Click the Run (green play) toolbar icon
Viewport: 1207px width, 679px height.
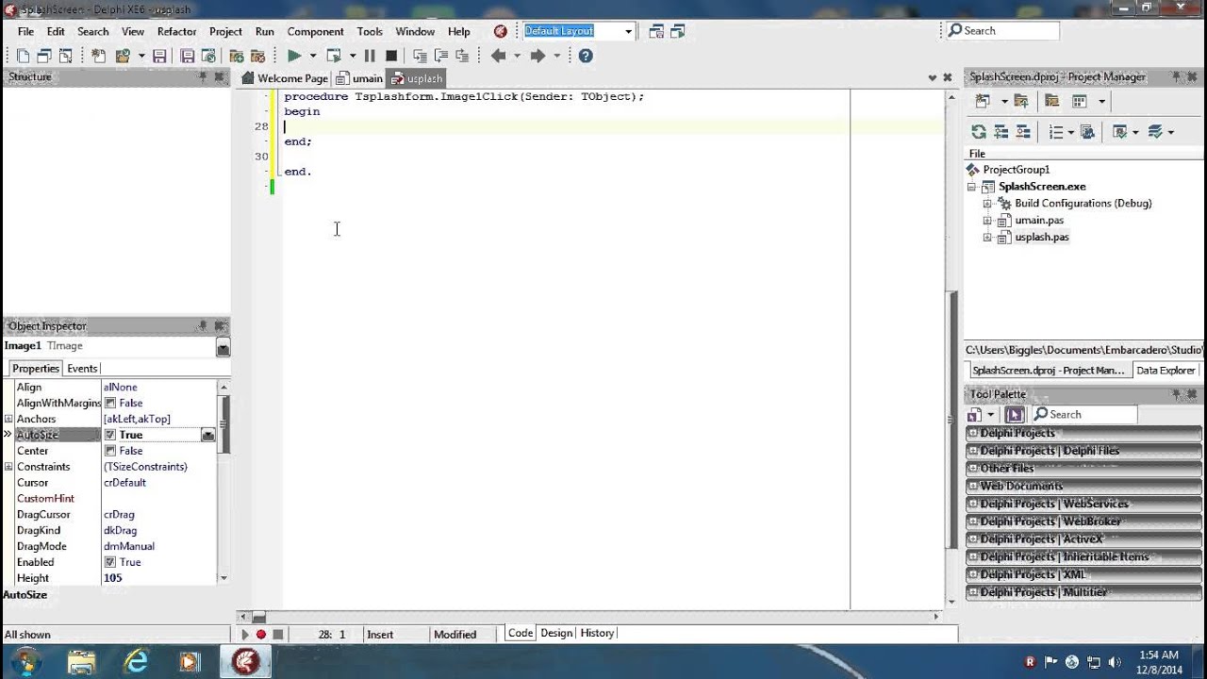[294, 56]
